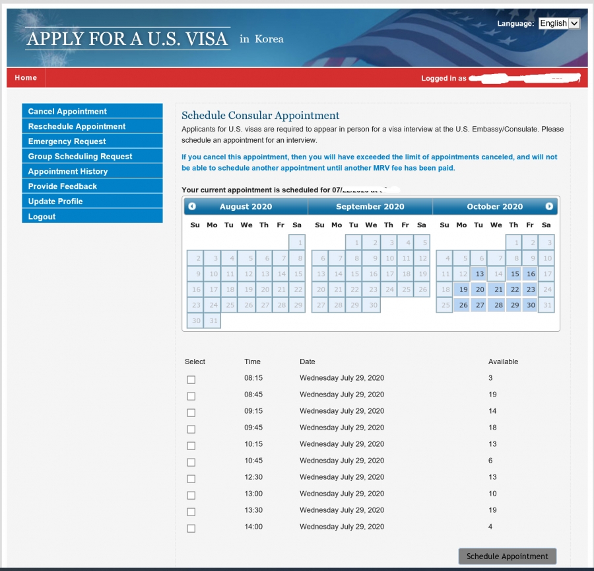Open Group Scheduling Request
Viewport: 594px width, 571px height.
pos(92,156)
